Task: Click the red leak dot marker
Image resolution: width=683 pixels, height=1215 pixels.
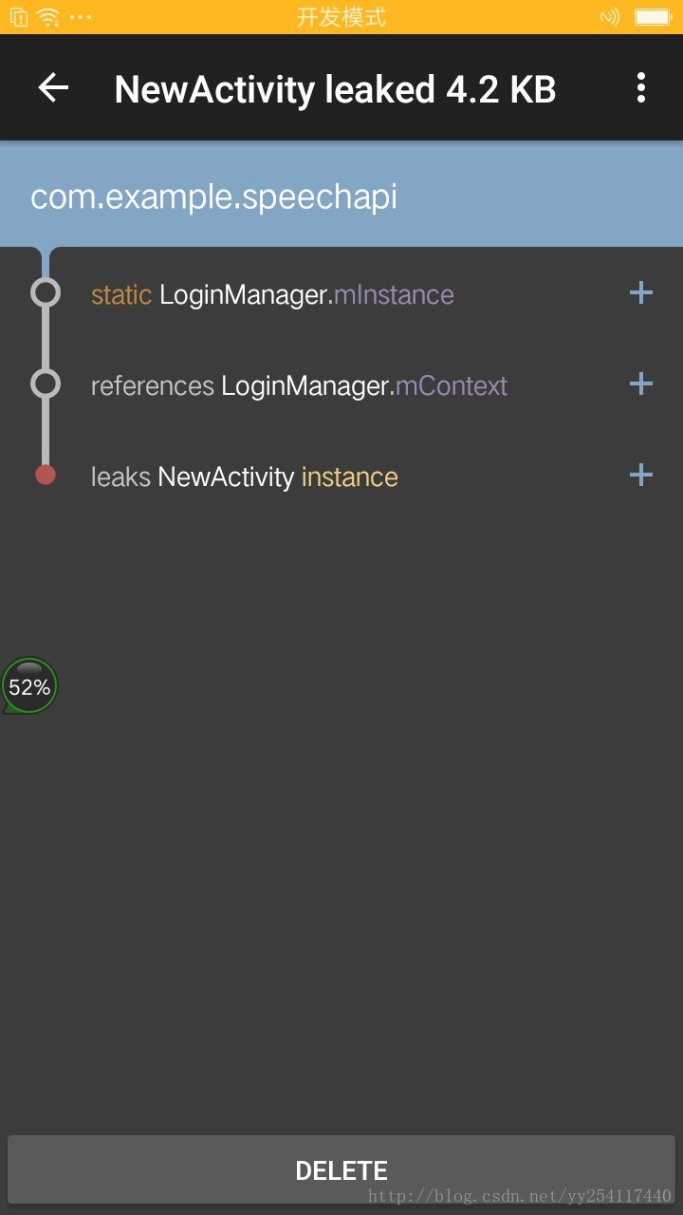Action: pos(46,475)
